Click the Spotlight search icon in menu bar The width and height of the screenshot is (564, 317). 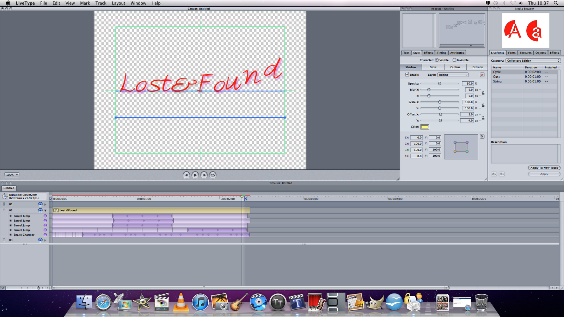click(x=556, y=3)
